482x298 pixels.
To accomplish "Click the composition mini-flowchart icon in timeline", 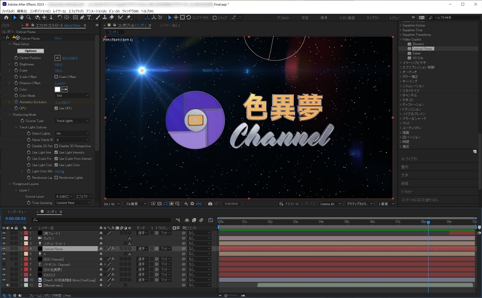I will pos(177,220).
